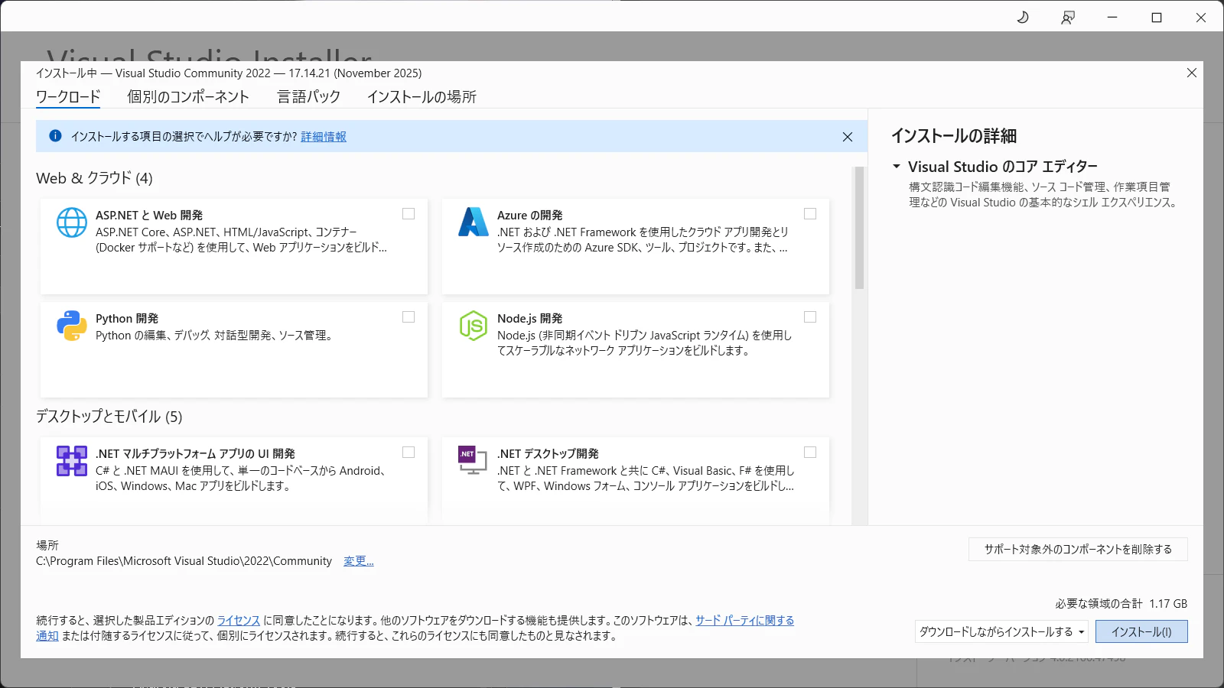This screenshot has height=688, width=1224.
Task: Switch to the ワークロード tab
Action: click(x=68, y=97)
